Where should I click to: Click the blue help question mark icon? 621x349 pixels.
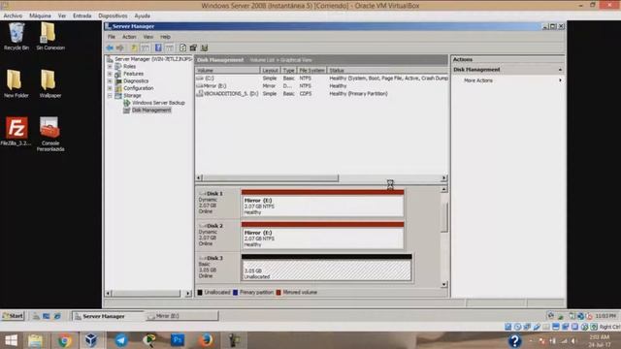[514, 340]
